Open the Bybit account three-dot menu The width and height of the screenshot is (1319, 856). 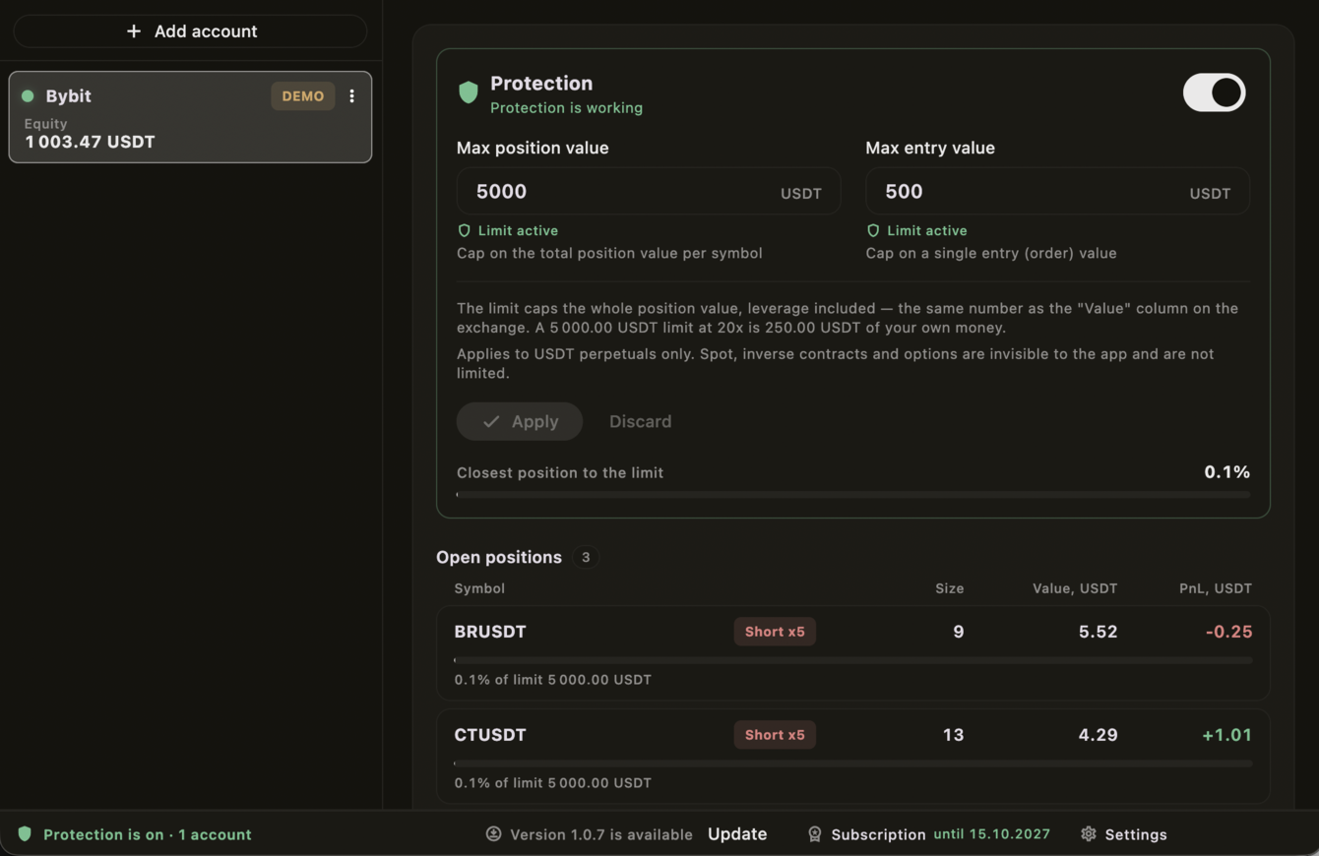(x=351, y=96)
